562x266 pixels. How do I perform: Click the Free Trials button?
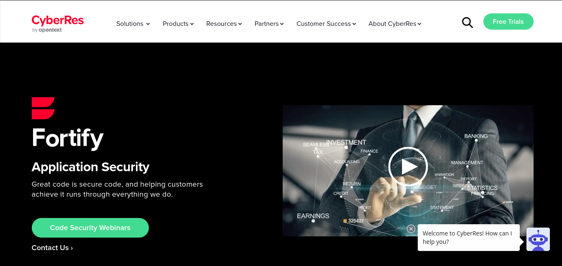[508, 22]
